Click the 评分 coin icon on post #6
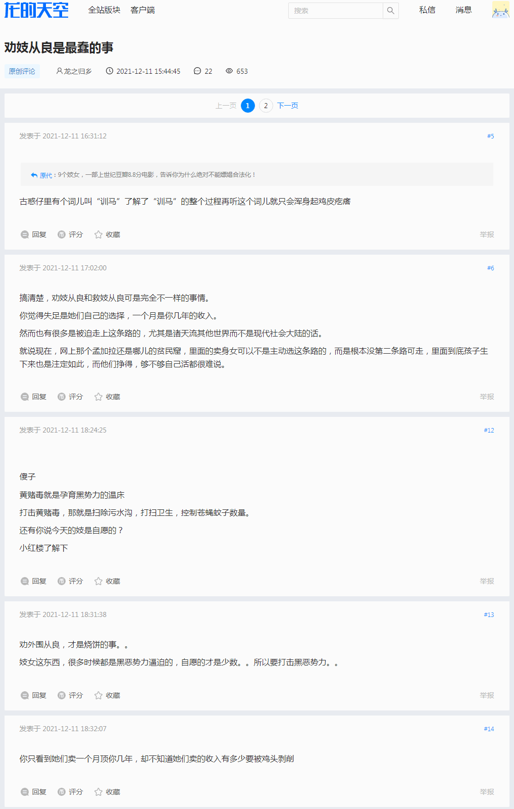This screenshot has height=809, width=514. tap(62, 397)
